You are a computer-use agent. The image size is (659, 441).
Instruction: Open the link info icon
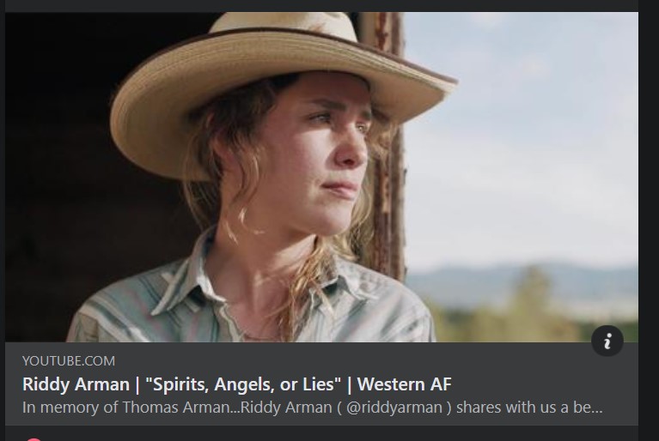[607, 341]
